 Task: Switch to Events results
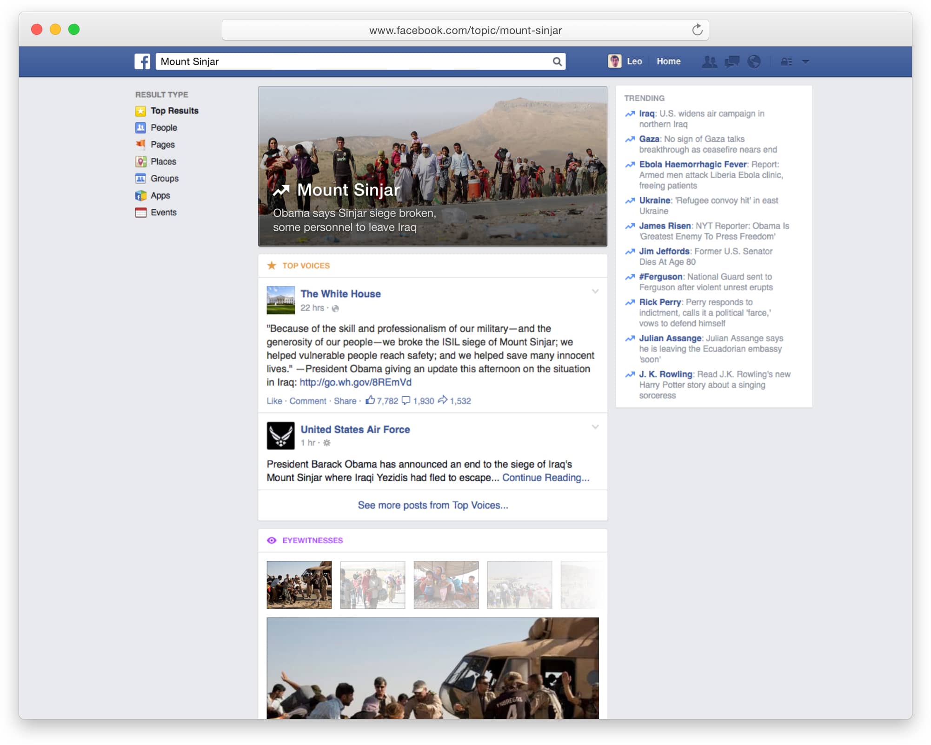164,213
